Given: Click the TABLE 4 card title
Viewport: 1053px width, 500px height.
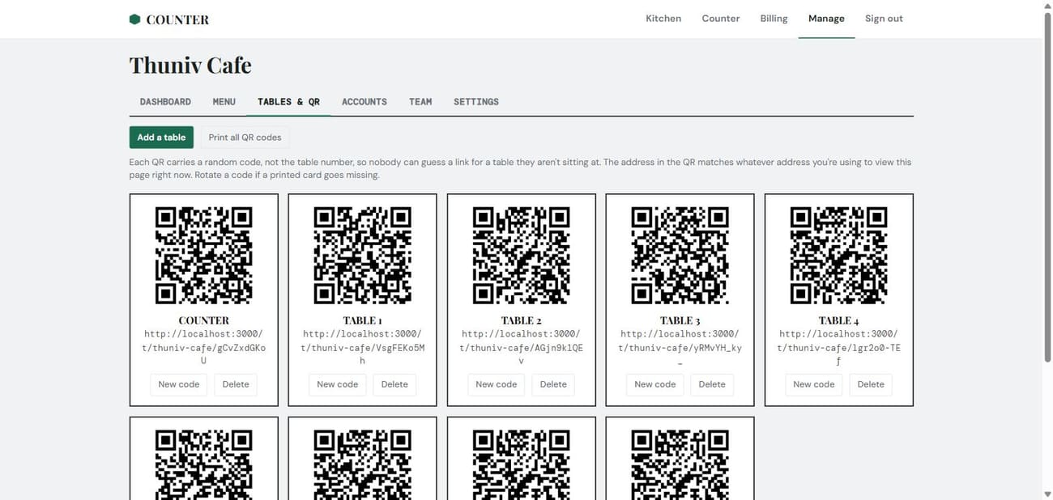Looking at the screenshot, I should pyautogui.click(x=838, y=320).
